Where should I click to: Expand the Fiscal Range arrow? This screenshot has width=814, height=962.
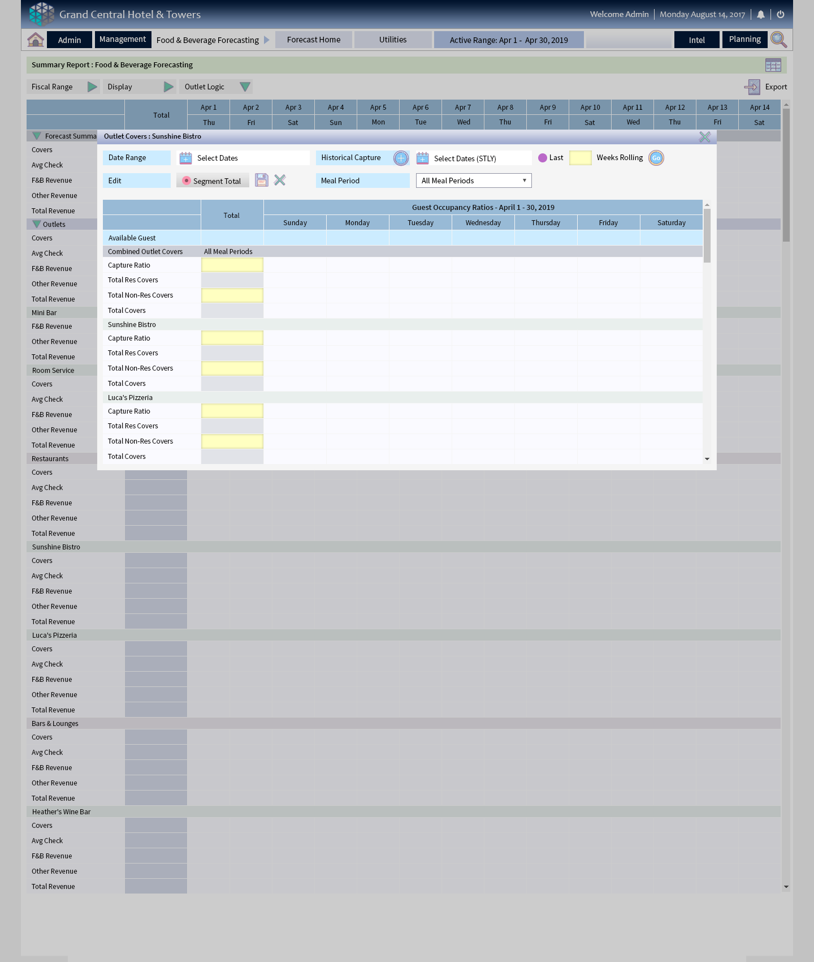click(92, 87)
